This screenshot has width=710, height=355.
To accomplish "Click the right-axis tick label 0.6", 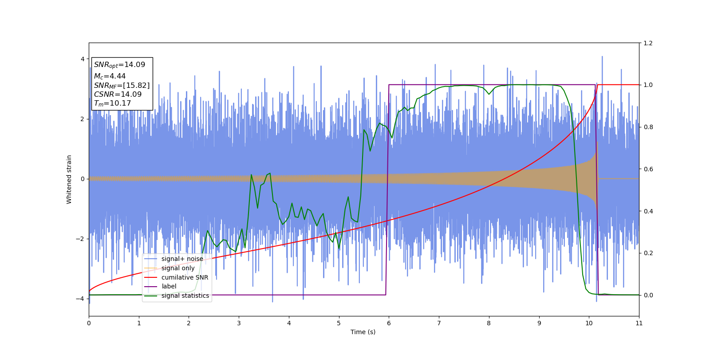I will (648, 169).
